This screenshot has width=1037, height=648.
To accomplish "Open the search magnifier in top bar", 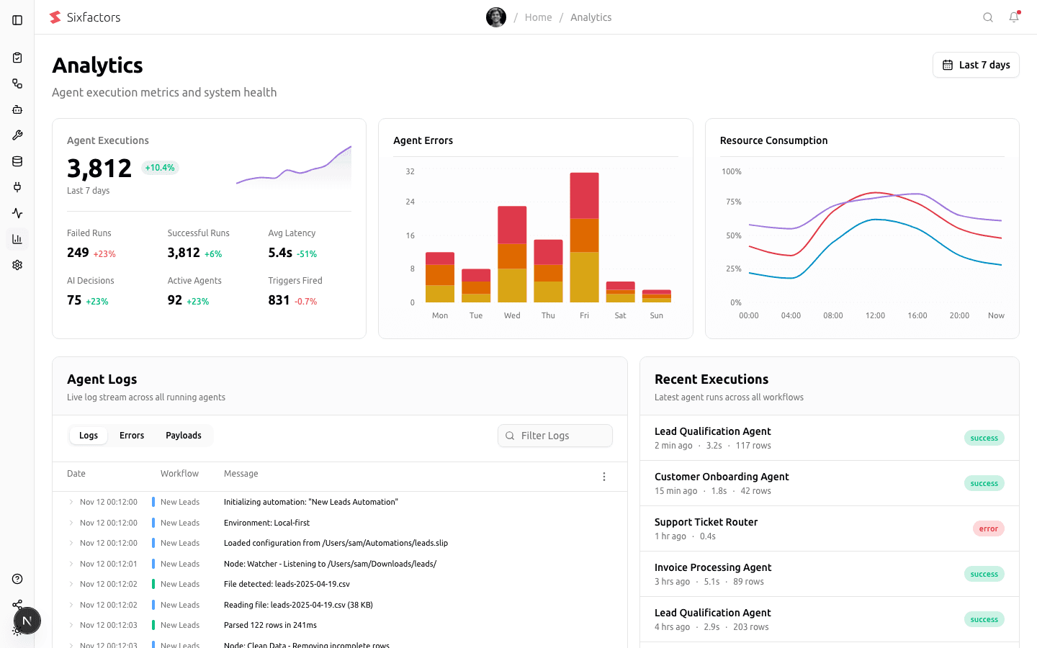I will [988, 17].
